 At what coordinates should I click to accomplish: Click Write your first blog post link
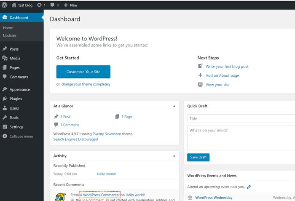pos(227,66)
